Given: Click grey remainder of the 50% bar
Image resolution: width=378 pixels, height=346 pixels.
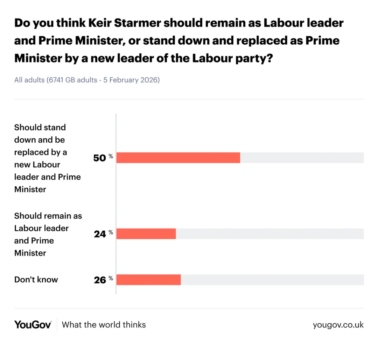Looking at the screenshot, I should (x=302, y=158).
